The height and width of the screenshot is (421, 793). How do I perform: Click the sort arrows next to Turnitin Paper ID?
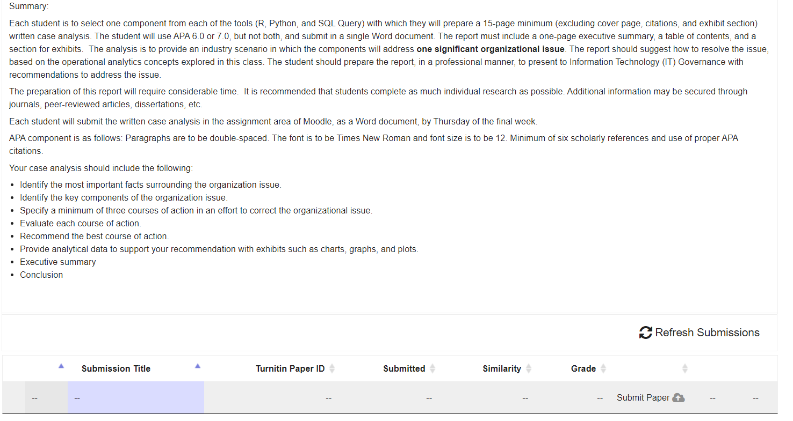point(332,368)
